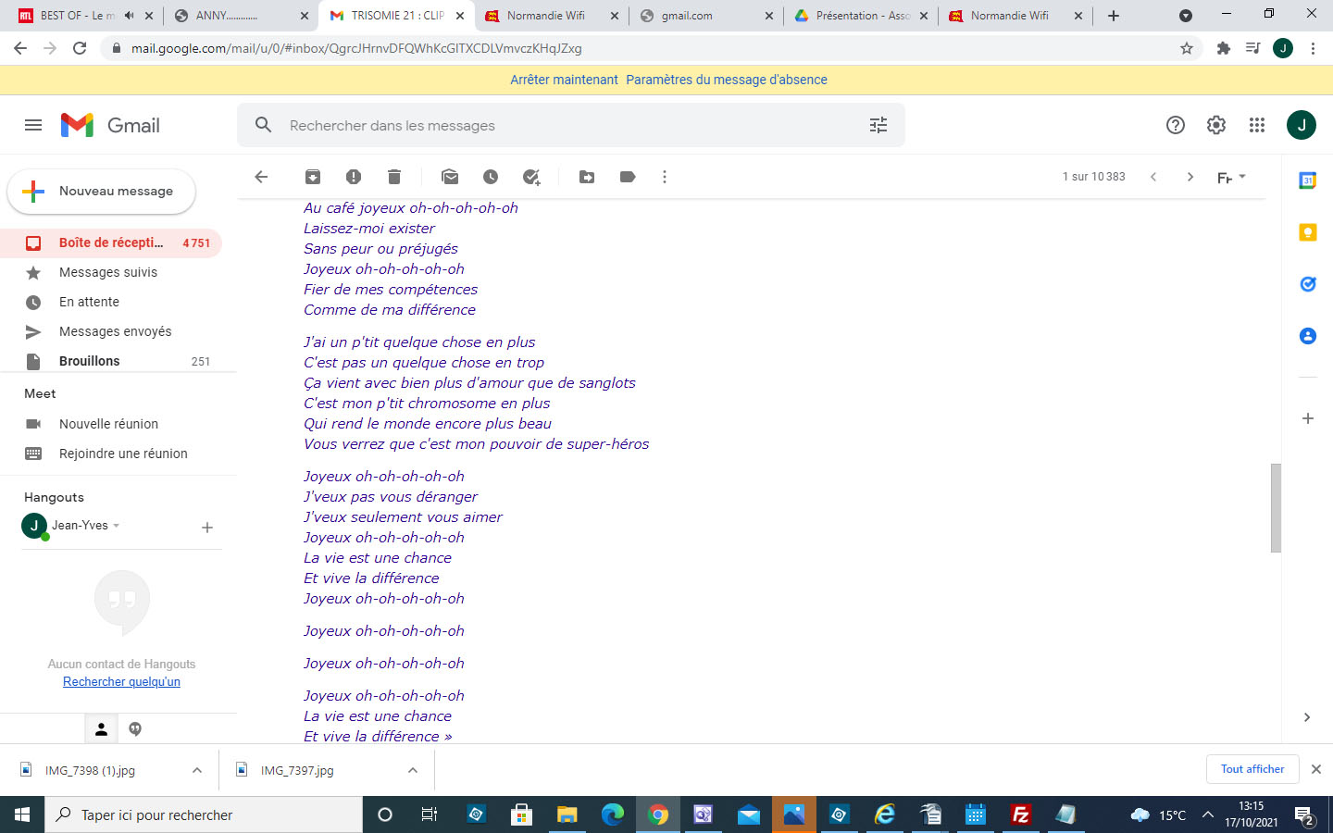Viewport: 1333px width, 833px height.
Task: Snooze this message with clock icon
Action: [491, 177]
